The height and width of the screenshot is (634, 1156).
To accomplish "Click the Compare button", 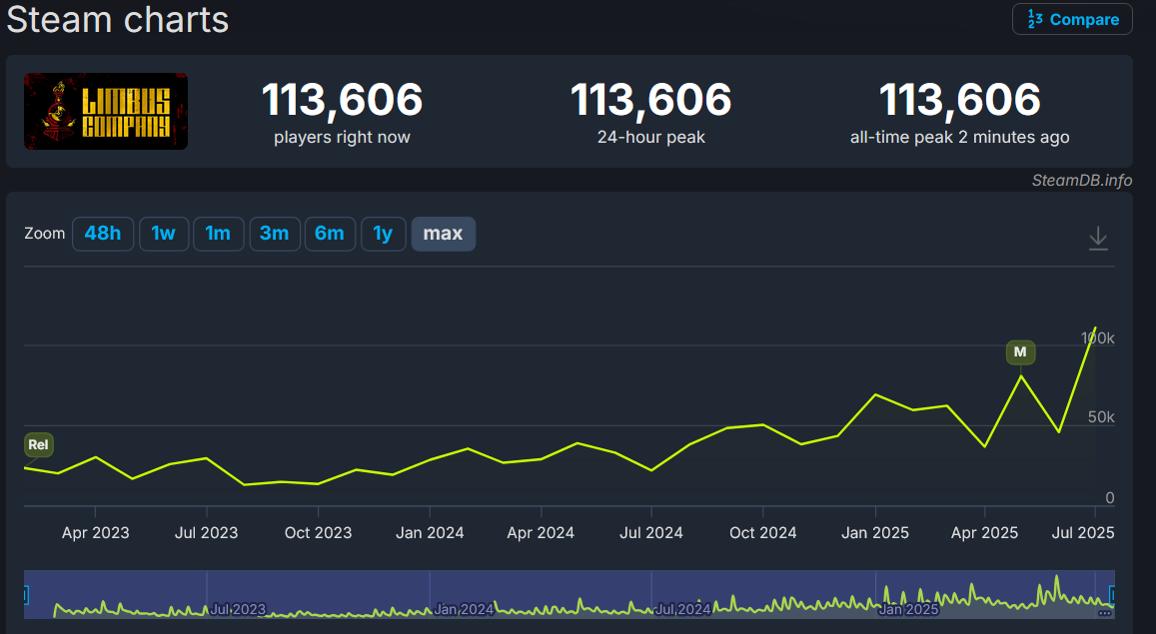I will [x=1072, y=19].
